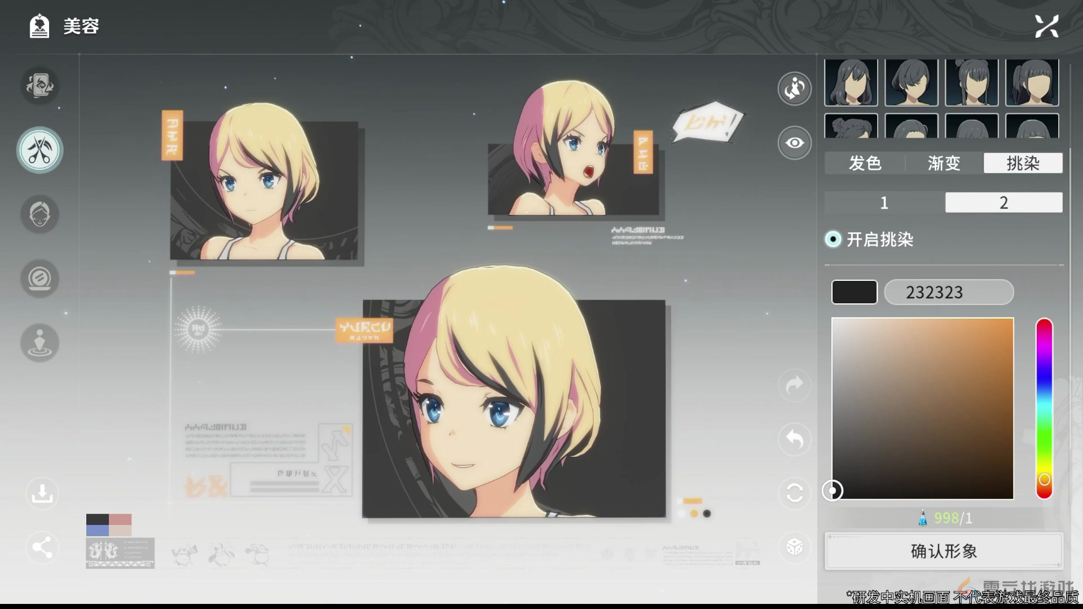The height and width of the screenshot is (609, 1083).
Task: Randomize appearance with the dice icon
Action: 794,547
